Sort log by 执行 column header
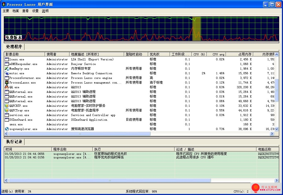The height and width of the screenshot is (195, 283). tap(133, 149)
